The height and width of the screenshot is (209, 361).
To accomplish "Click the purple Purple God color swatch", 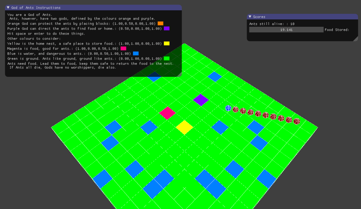I will tap(167, 28).
